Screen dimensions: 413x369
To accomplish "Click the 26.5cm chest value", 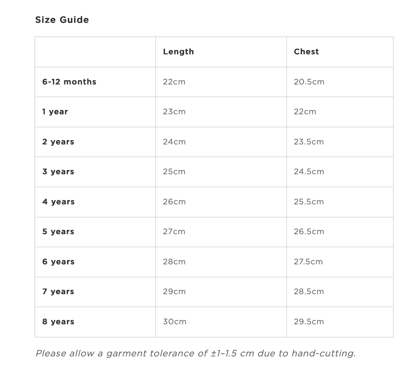I will 309,232.
